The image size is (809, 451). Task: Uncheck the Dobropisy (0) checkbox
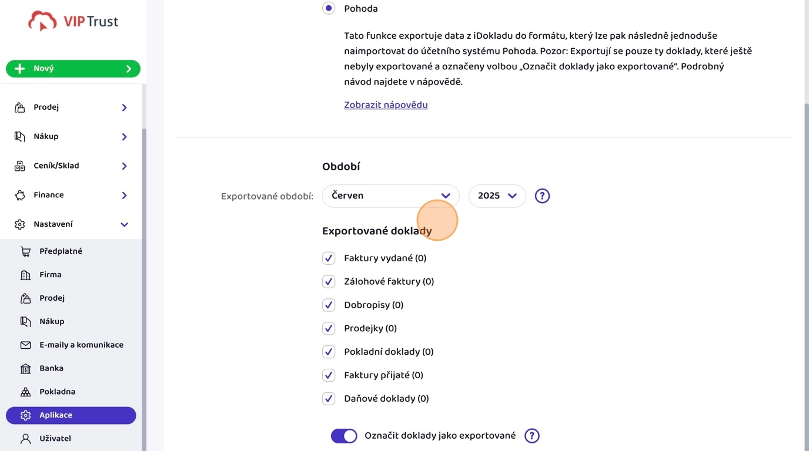tap(329, 305)
